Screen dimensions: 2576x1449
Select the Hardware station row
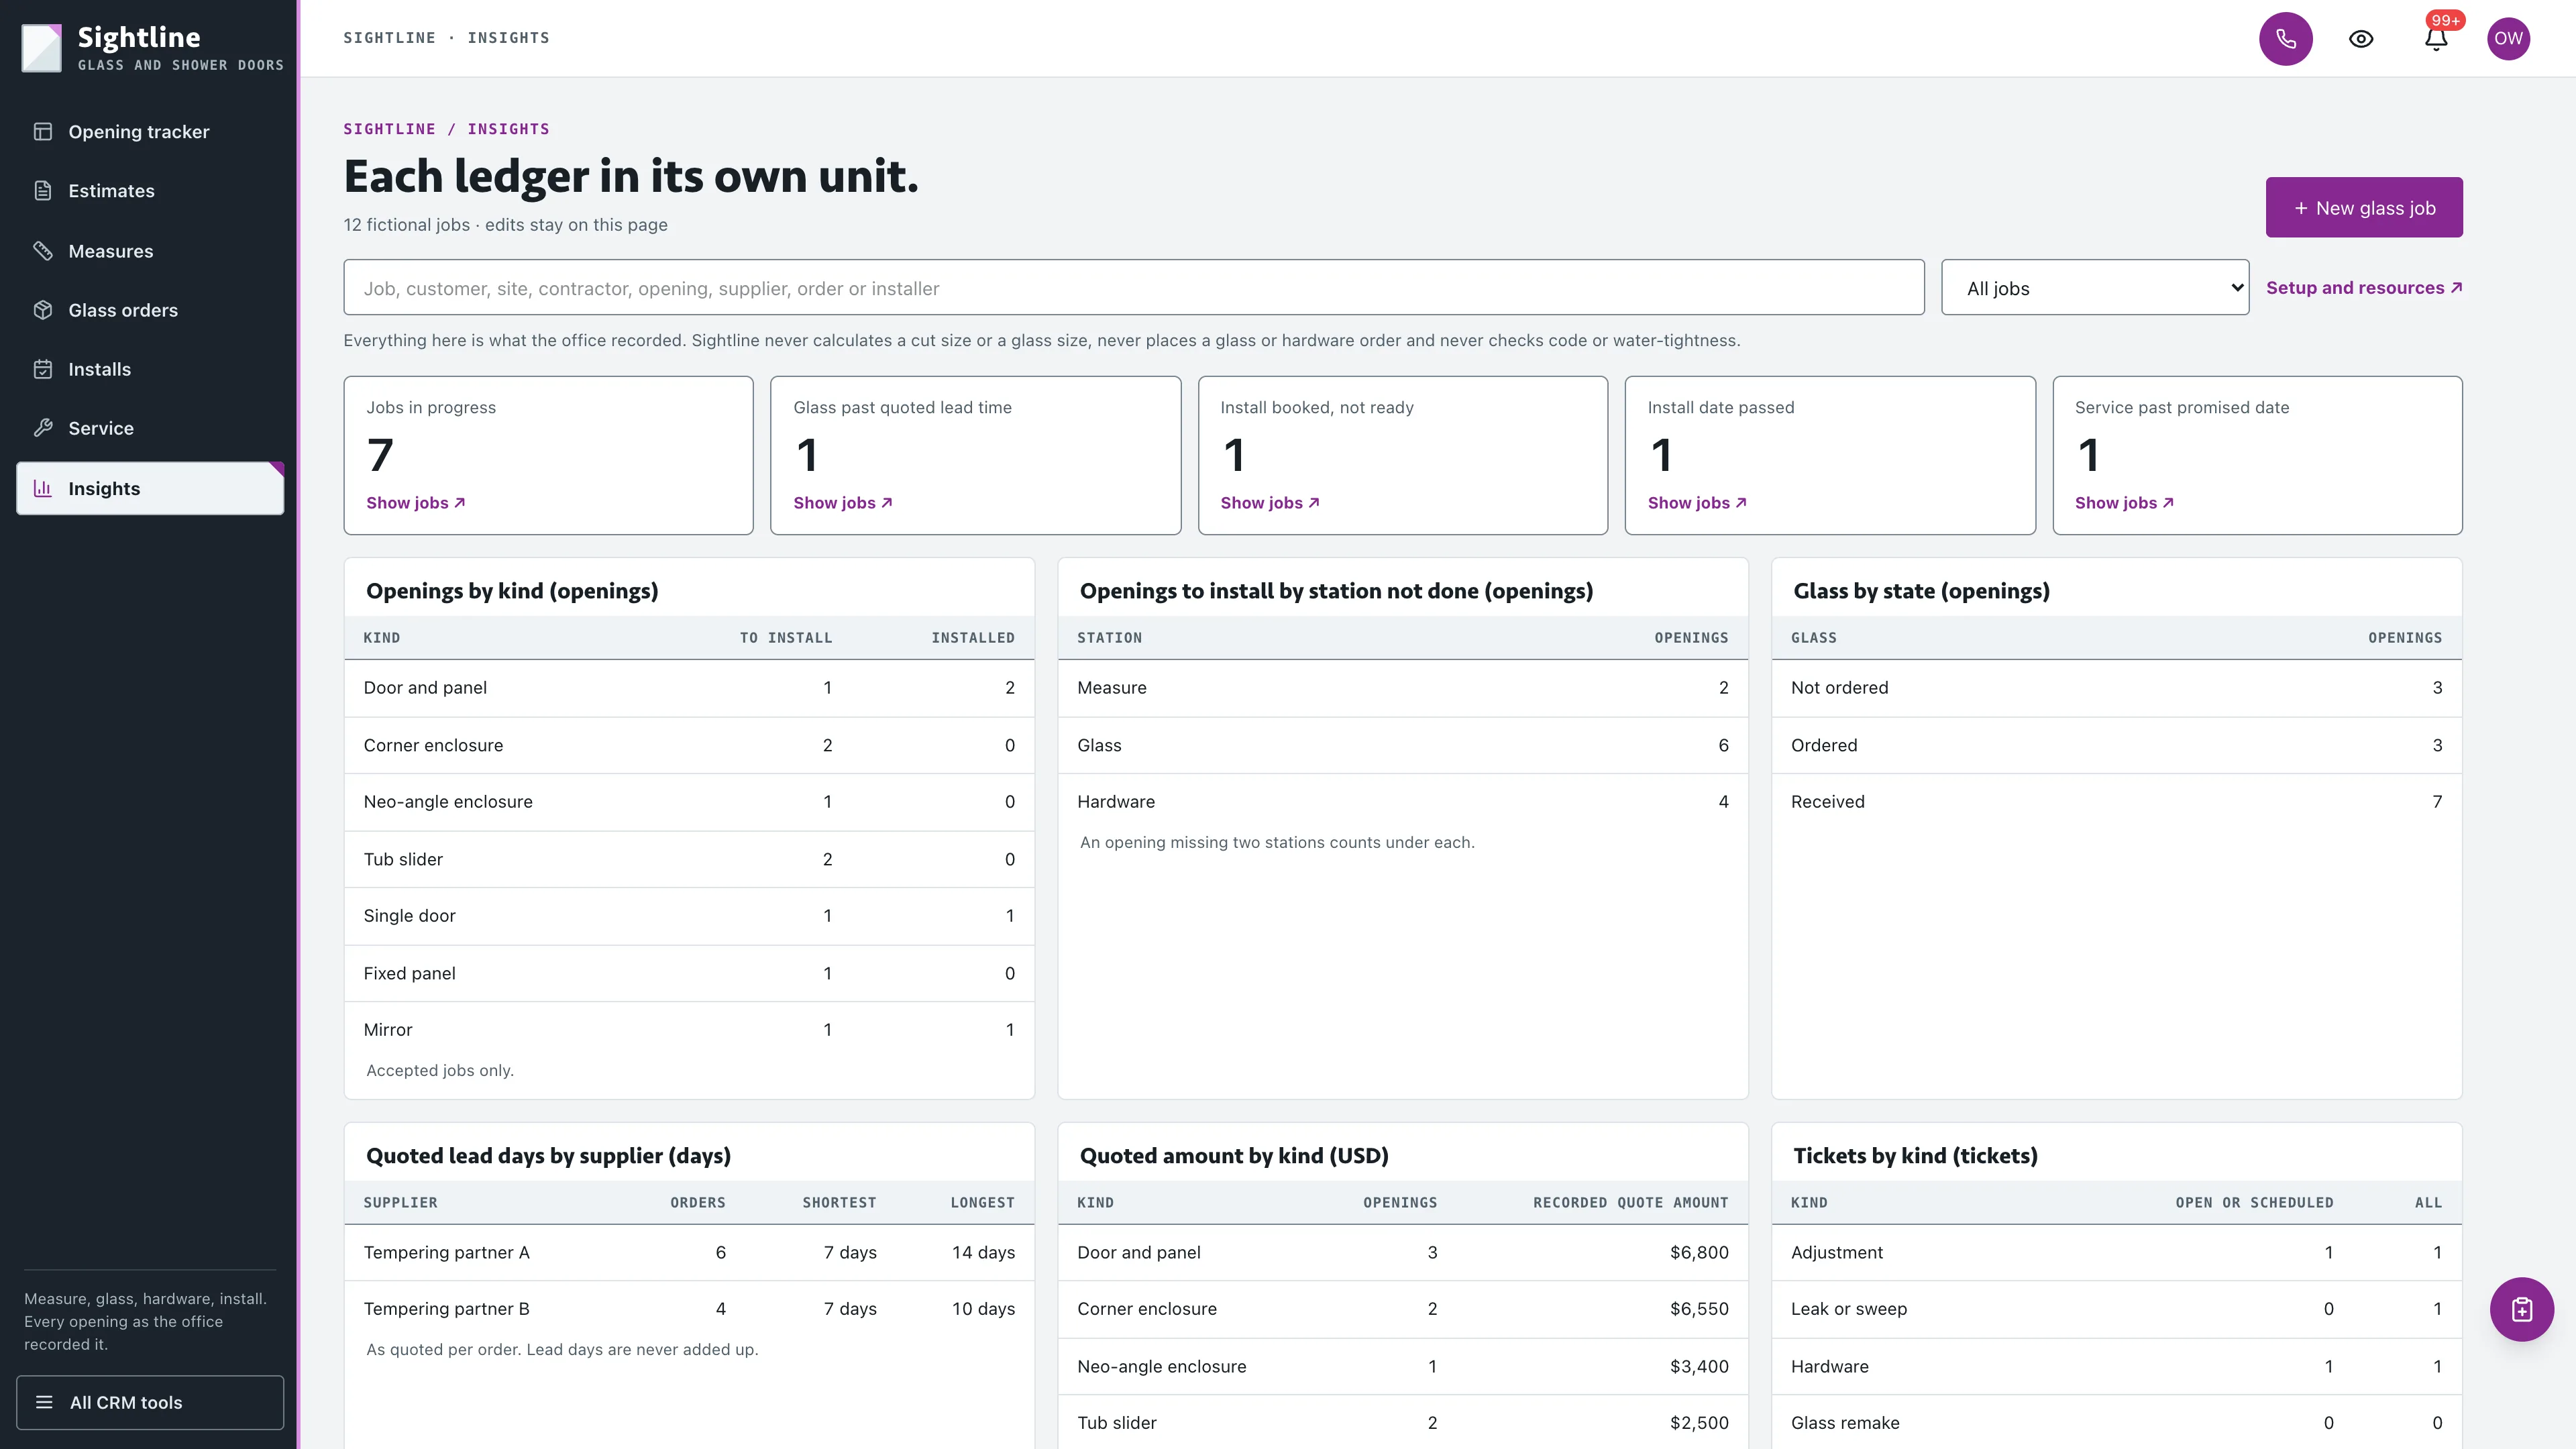pos(1402,802)
